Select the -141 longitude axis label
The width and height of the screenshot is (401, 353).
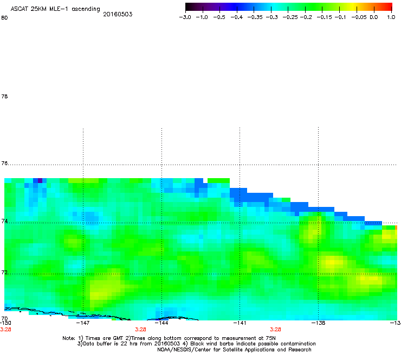pos(240,323)
